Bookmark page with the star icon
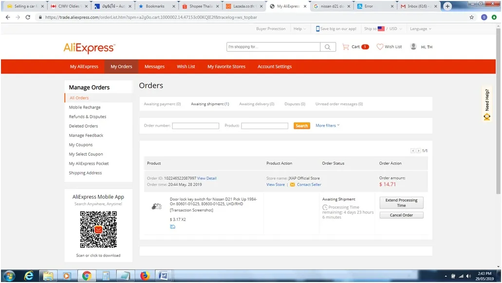This screenshot has width=502, height=283. pyautogui.click(x=471, y=17)
